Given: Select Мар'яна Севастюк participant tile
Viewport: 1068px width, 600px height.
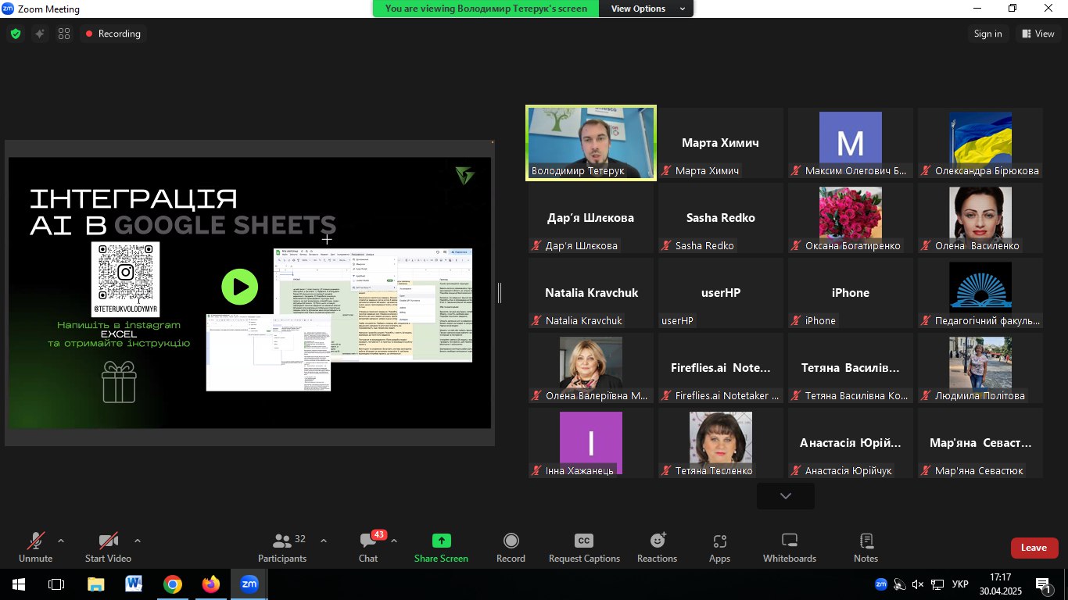Looking at the screenshot, I should [980, 444].
